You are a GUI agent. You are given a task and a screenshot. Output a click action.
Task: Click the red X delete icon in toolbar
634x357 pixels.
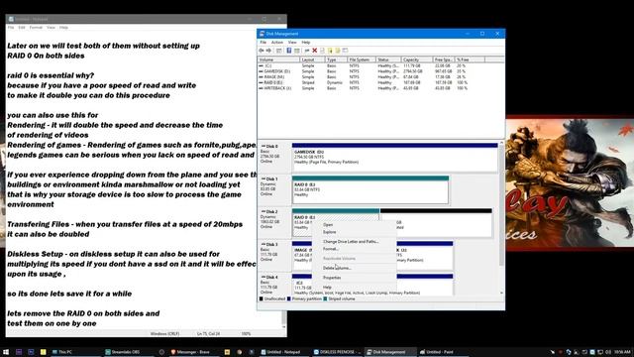315,51
